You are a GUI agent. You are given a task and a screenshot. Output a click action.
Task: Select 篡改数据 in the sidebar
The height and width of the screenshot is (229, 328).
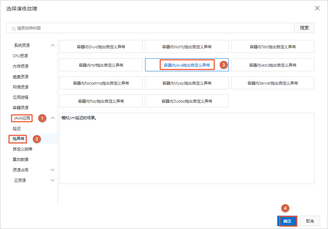tap(21, 160)
